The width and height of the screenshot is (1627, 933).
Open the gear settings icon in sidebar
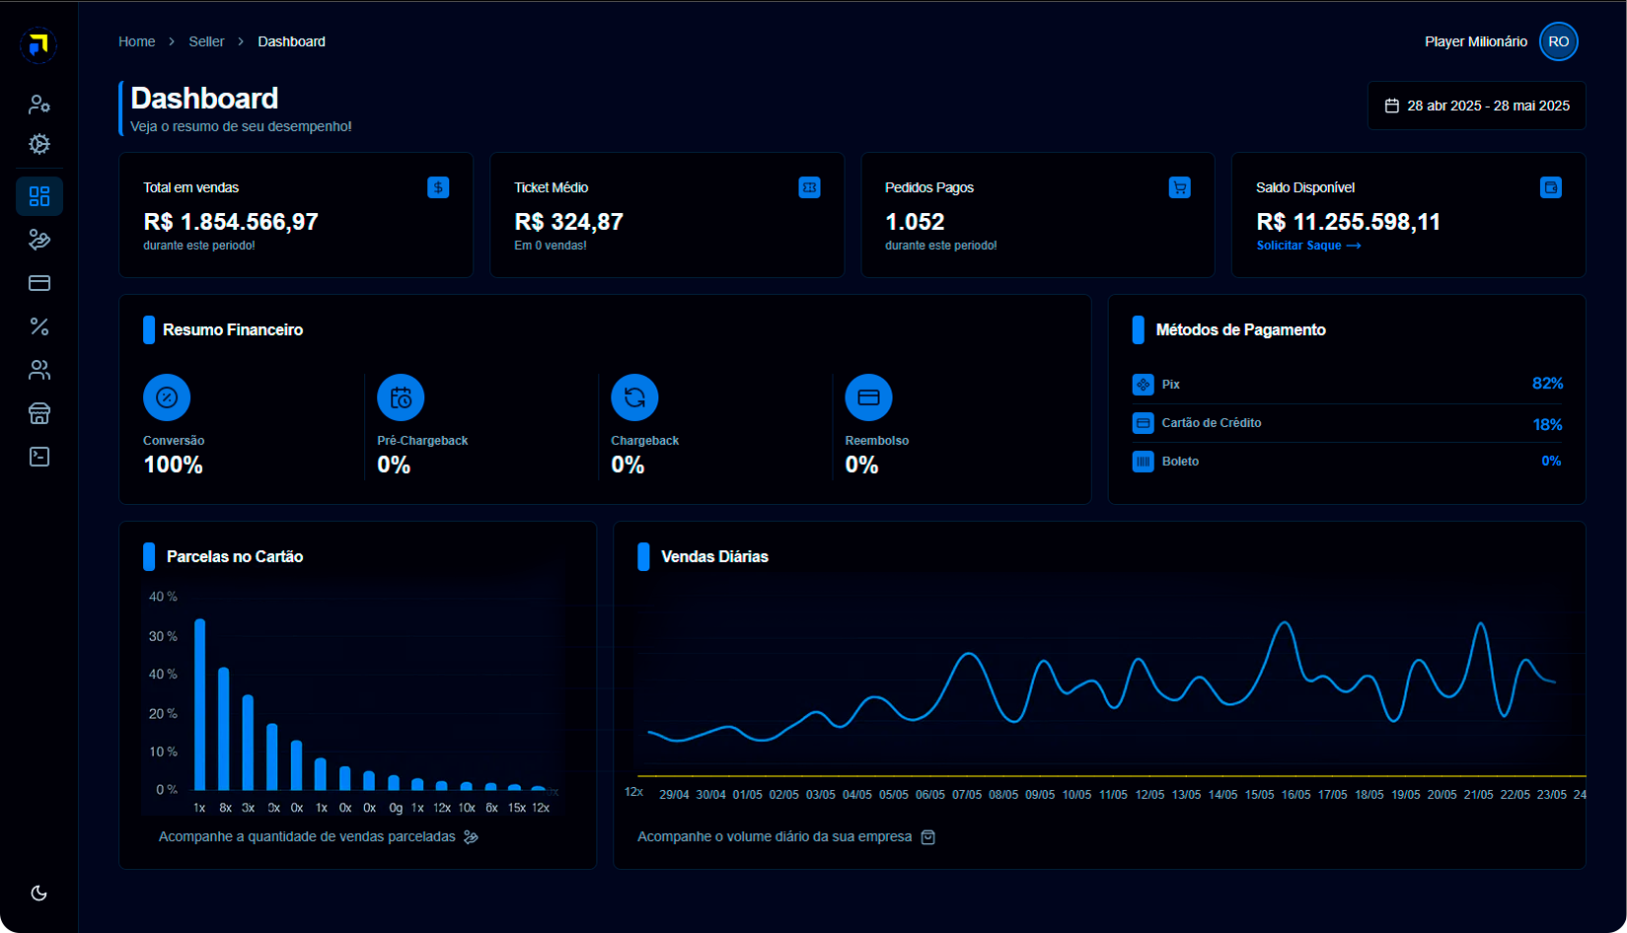pos(39,144)
